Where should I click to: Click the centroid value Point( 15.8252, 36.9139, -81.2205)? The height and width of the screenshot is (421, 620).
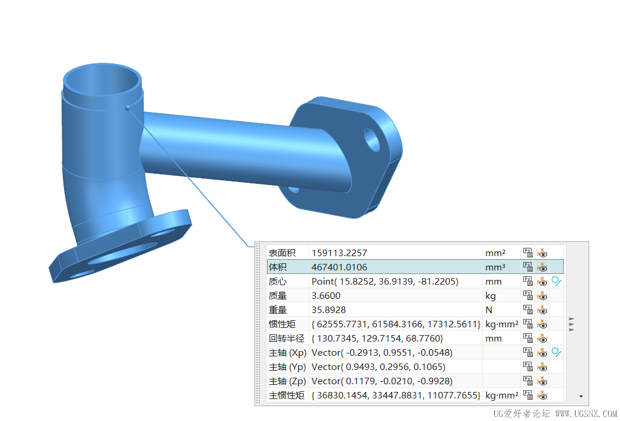tap(384, 282)
